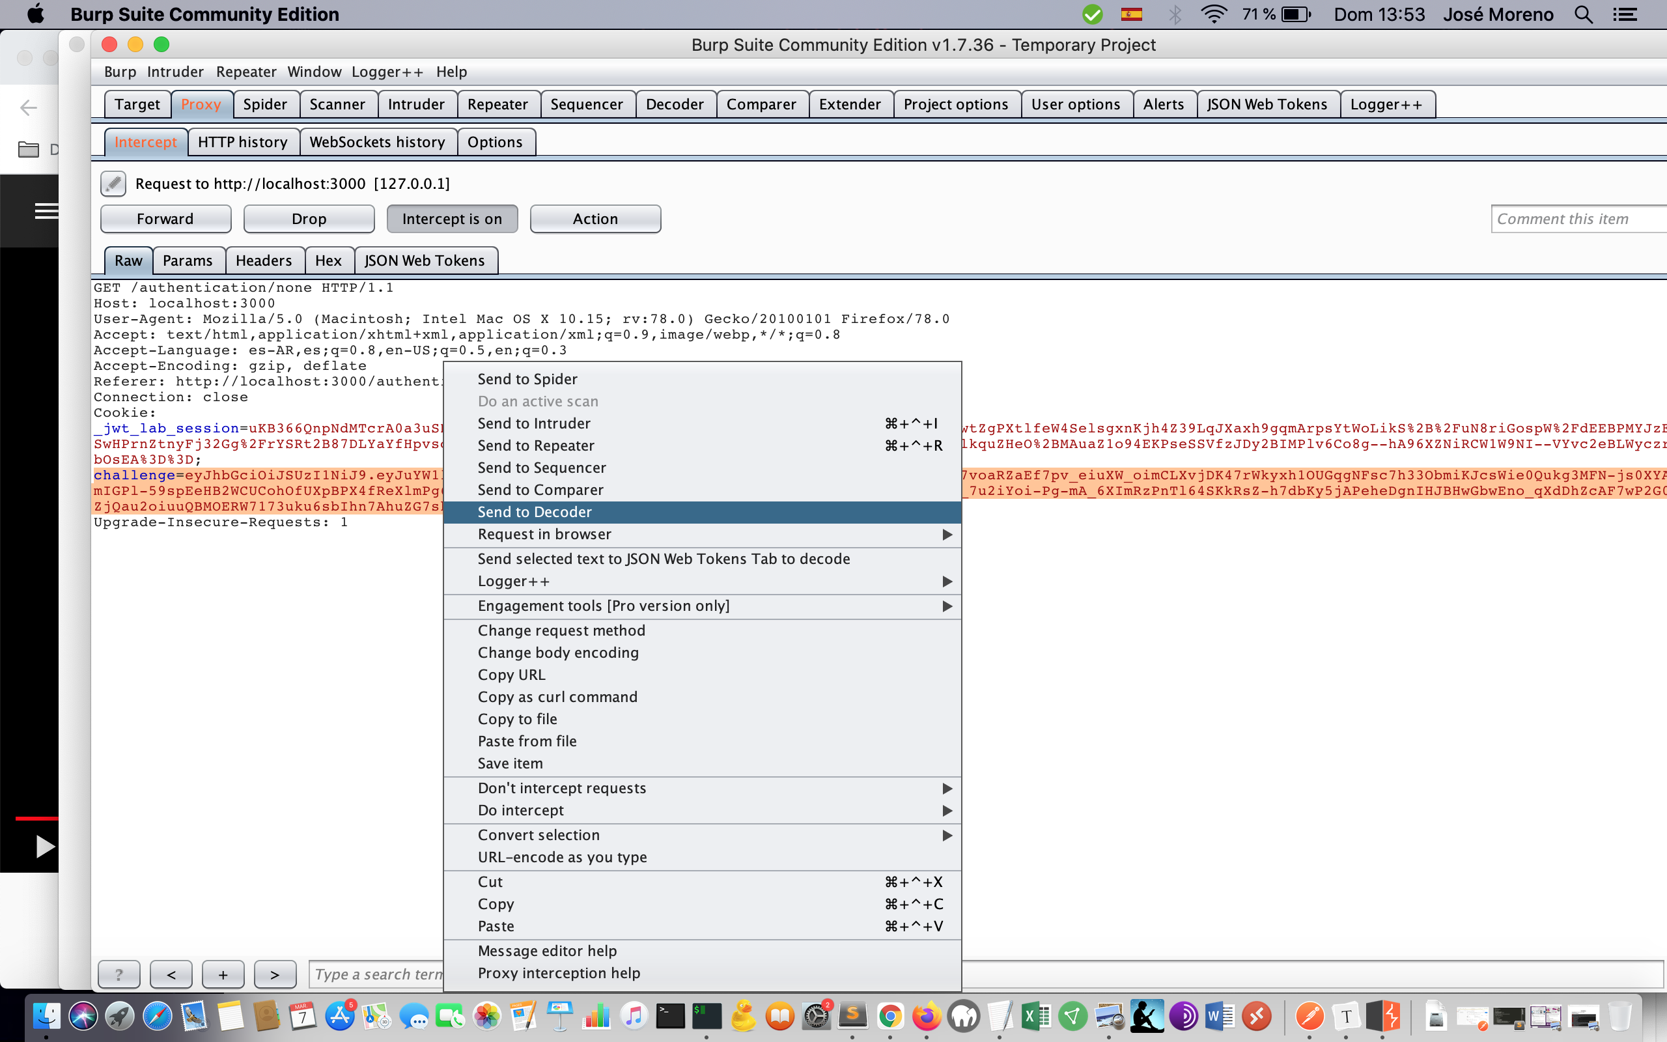Choose Send to Intruder in the context menu
The image size is (1667, 1042).
coord(703,423)
